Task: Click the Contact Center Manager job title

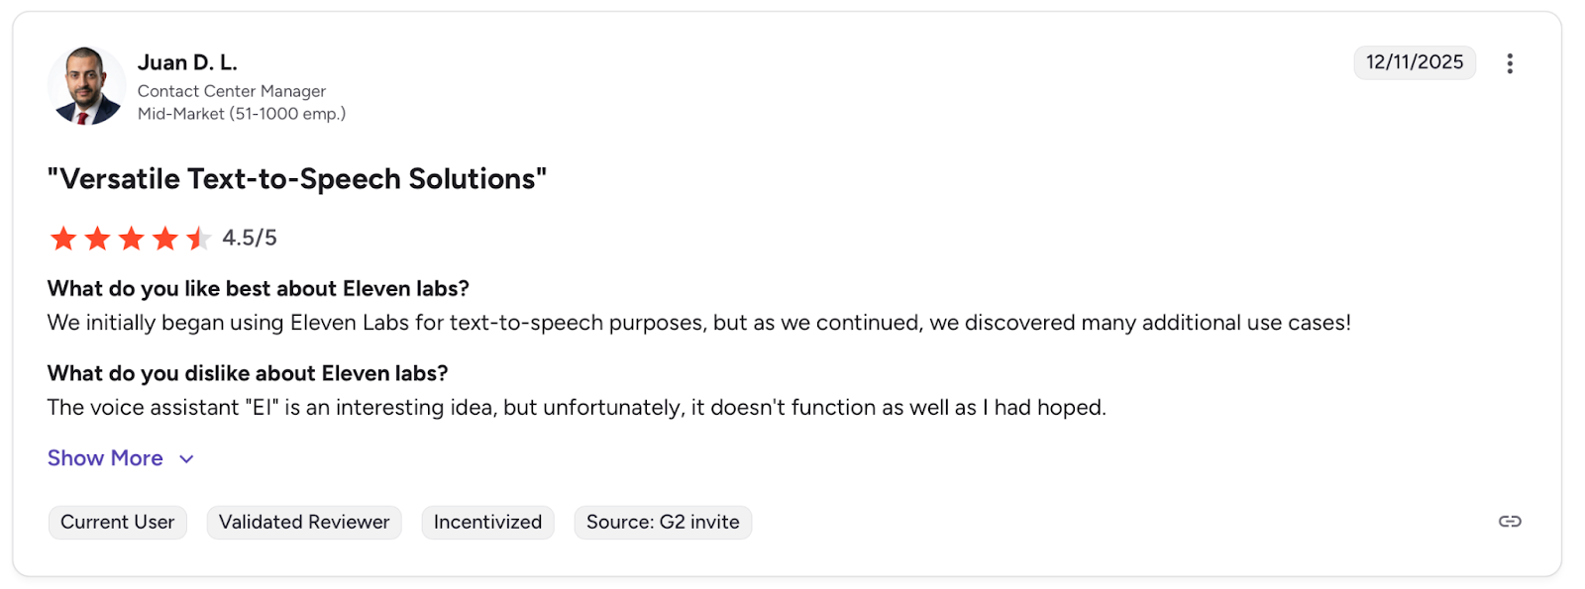Action: 232,91
